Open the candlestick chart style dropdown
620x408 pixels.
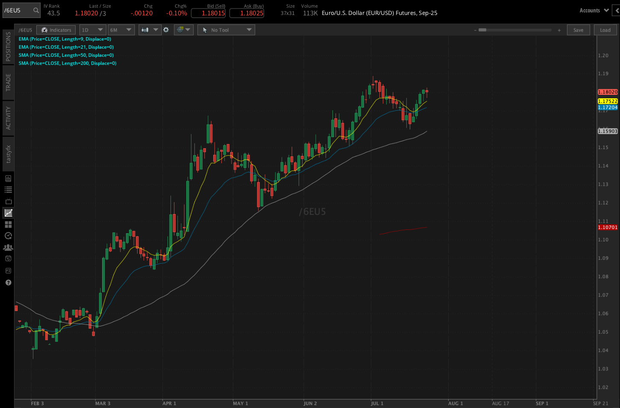click(x=150, y=30)
